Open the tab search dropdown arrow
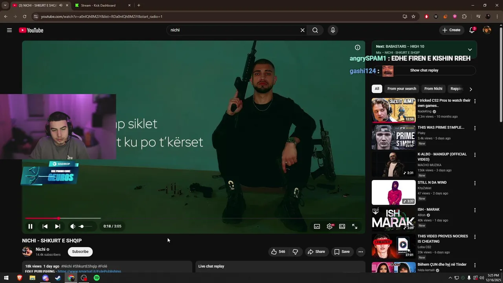Screen dimensions: 503x283 5,6
